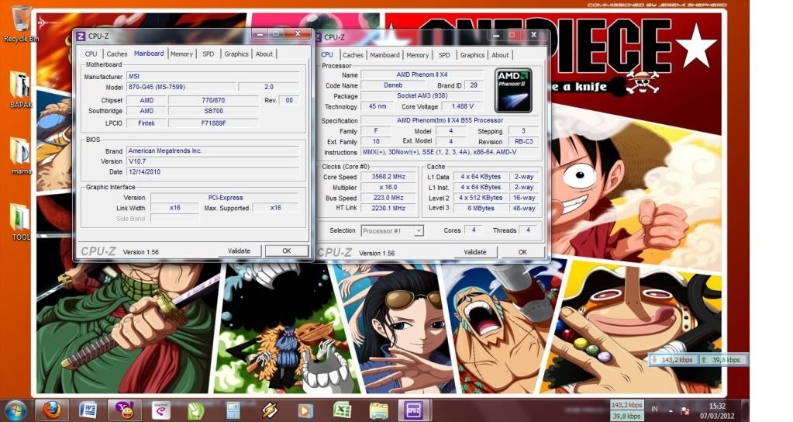Open Yahoo Messenger from the taskbar
The width and height of the screenshot is (793, 422).
tap(124, 410)
